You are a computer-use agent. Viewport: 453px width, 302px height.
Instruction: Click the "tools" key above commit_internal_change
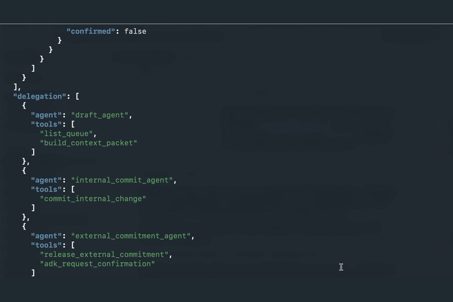[x=46, y=190]
